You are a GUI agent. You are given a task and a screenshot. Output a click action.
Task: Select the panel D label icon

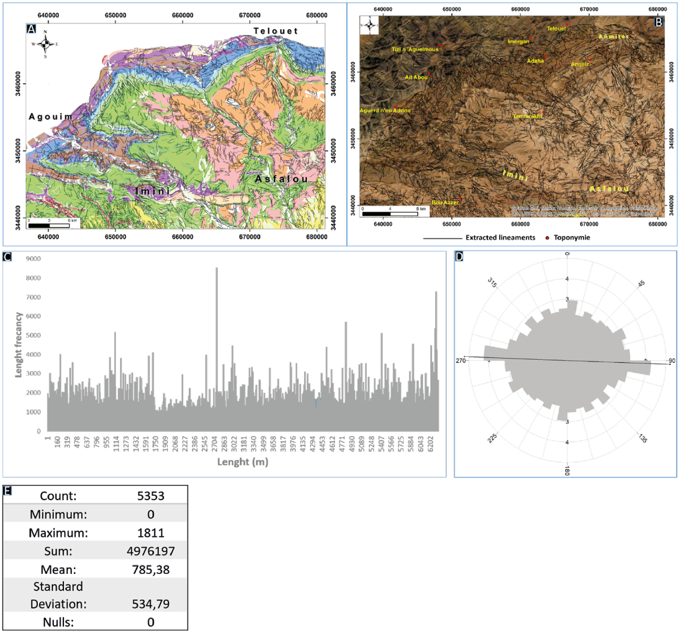pos(458,257)
